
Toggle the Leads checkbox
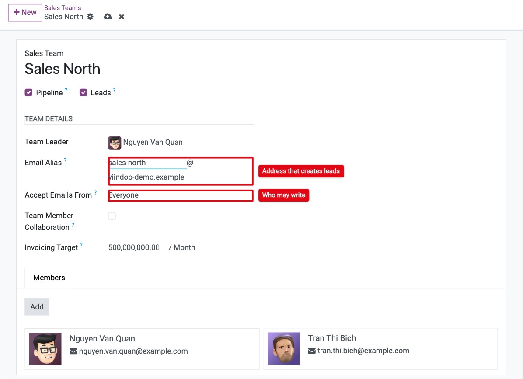tap(84, 92)
